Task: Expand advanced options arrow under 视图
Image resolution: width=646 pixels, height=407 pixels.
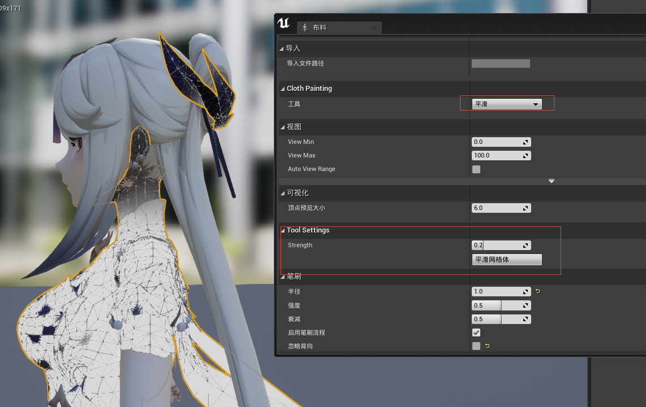Action: (551, 181)
